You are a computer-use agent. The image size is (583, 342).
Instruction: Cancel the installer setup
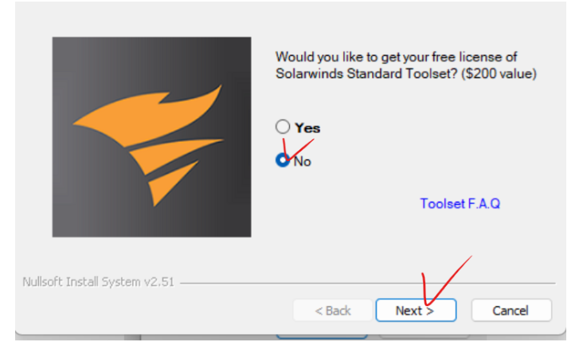pyautogui.click(x=511, y=310)
